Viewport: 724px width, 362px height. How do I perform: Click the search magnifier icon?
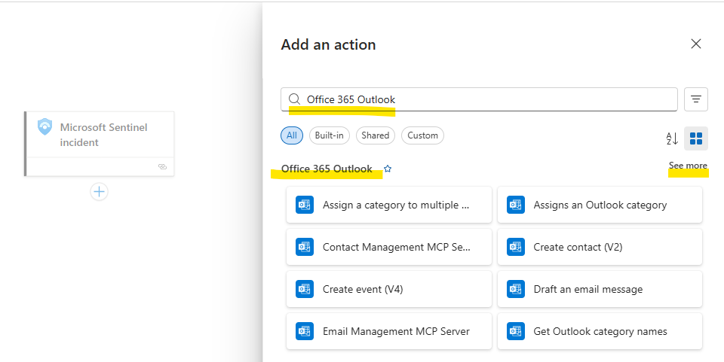click(294, 99)
